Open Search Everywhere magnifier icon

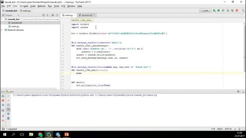[243, 11]
